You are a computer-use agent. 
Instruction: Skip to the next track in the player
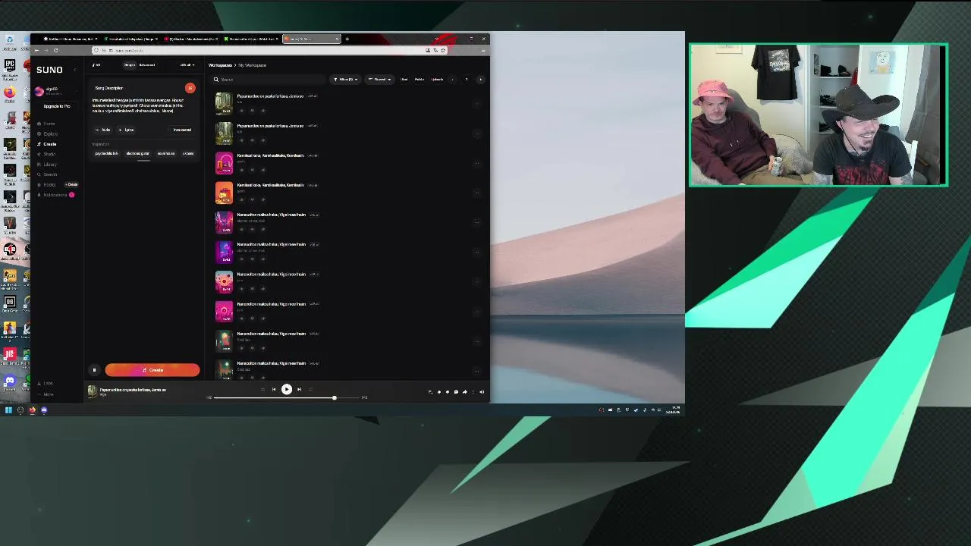pyautogui.click(x=299, y=390)
